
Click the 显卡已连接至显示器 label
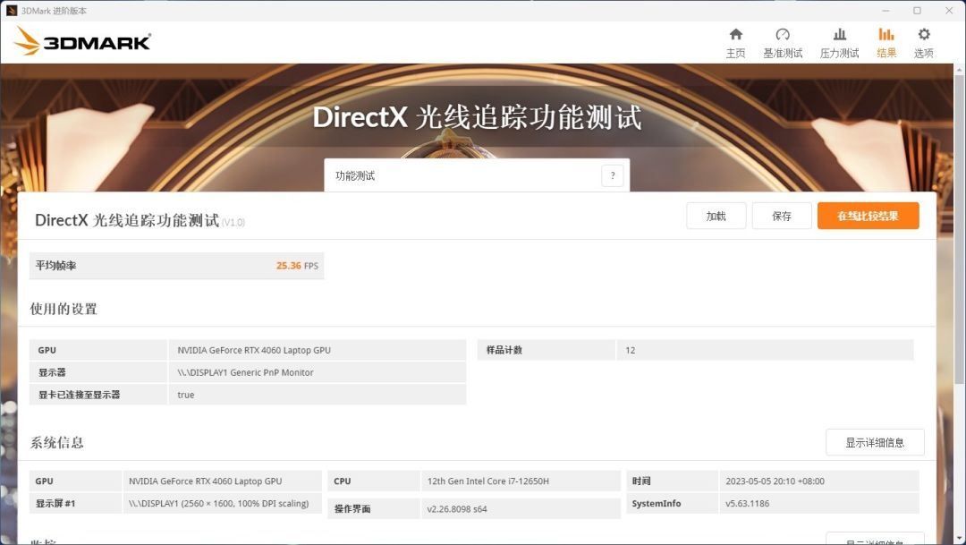pyautogui.click(x=79, y=395)
